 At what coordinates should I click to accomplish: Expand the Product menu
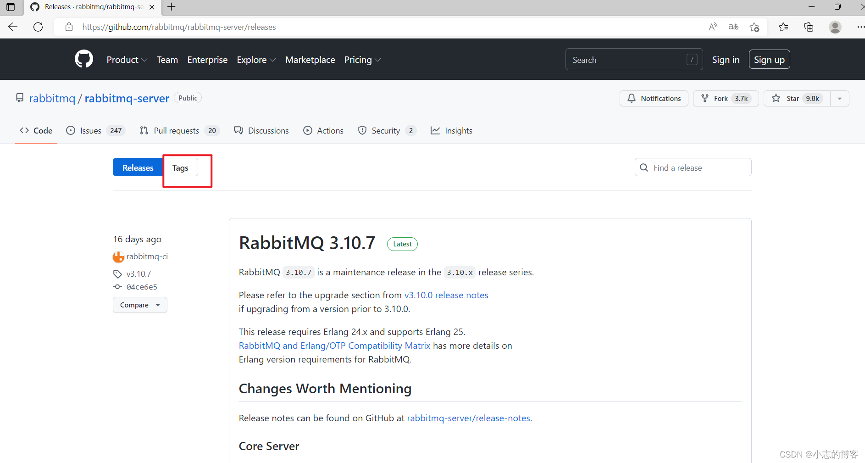127,60
